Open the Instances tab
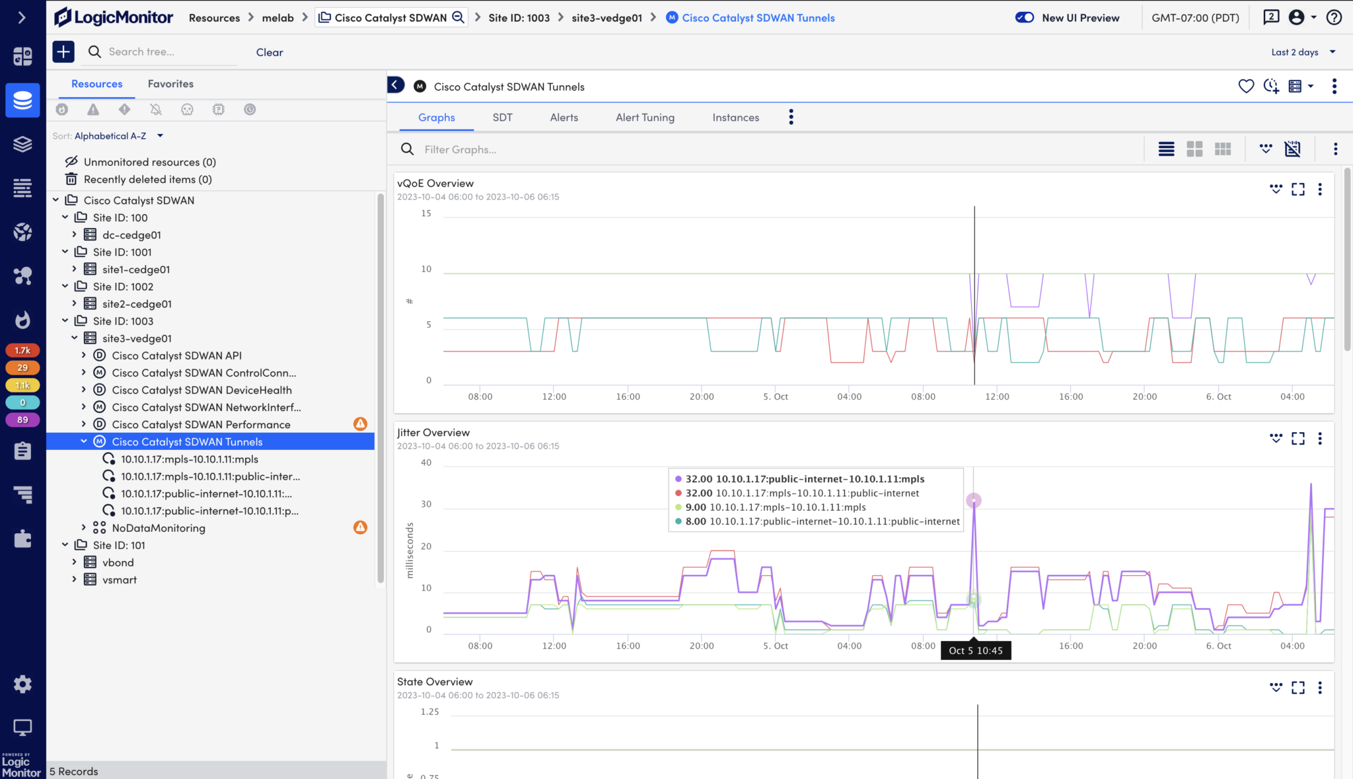 [735, 117]
